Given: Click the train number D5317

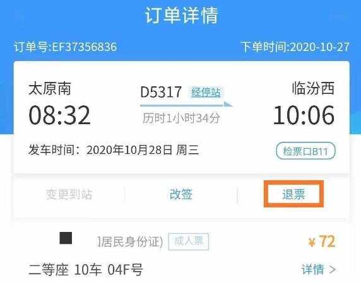Looking at the screenshot, I should 161,92.
